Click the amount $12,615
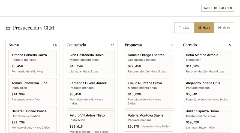The width and height of the screenshot is (240, 133). pyautogui.click(x=76, y=126)
